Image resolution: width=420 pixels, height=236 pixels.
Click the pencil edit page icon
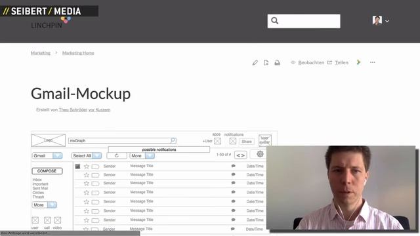click(x=255, y=63)
